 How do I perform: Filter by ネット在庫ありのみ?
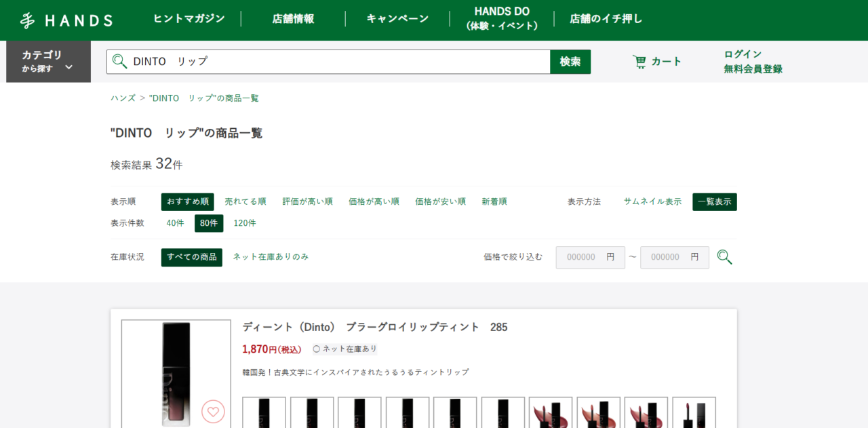(x=271, y=257)
